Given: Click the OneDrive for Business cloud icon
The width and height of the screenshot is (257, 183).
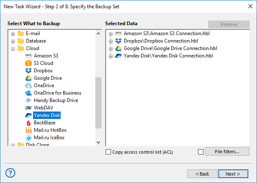Looking at the screenshot, I should click(28, 93).
